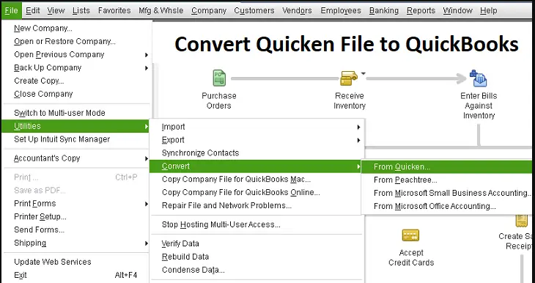The height and width of the screenshot is (283, 535).
Task: Open the Customers menu
Action: coord(254,10)
